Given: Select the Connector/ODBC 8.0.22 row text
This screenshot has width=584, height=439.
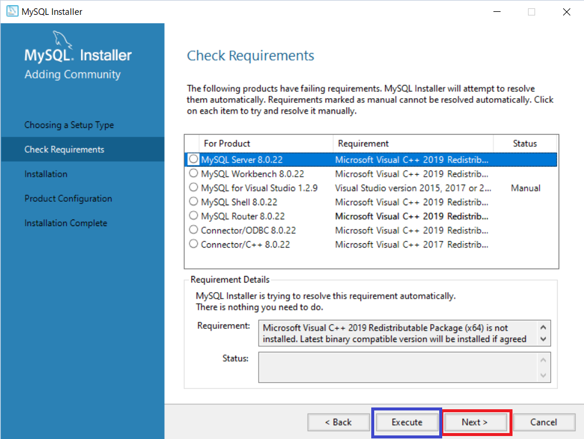Looking at the screenshot, I should click(248, 230).
